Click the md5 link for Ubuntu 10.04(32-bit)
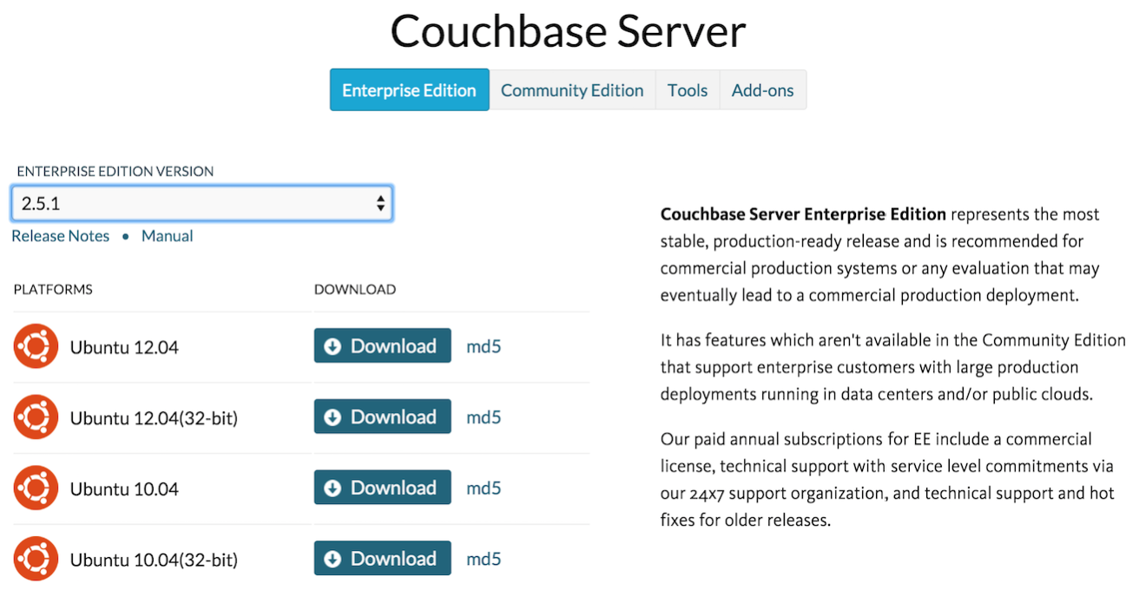The width and height of the screenshot is (1139, 590). [484, 558]
